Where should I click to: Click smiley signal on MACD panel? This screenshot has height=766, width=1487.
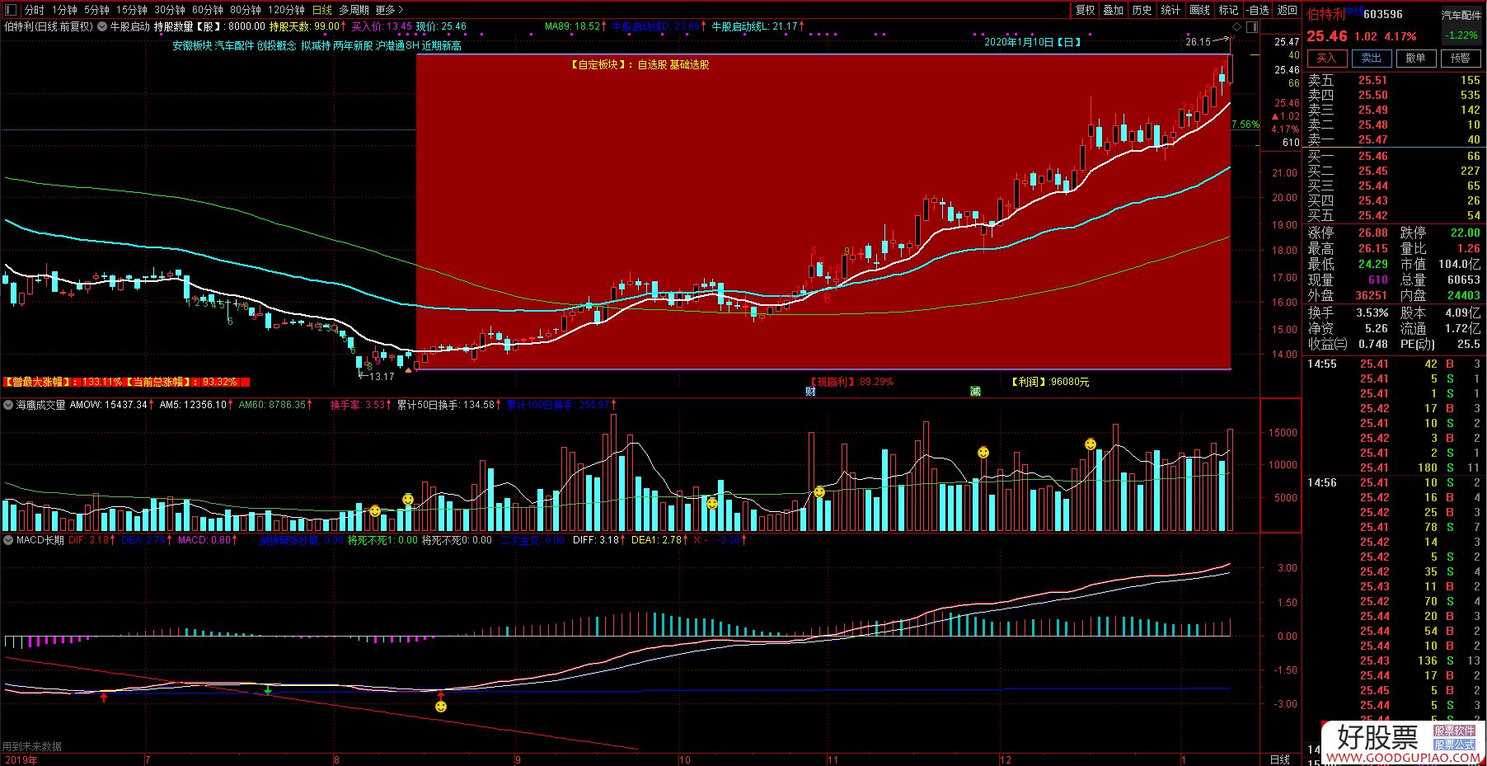441,707
